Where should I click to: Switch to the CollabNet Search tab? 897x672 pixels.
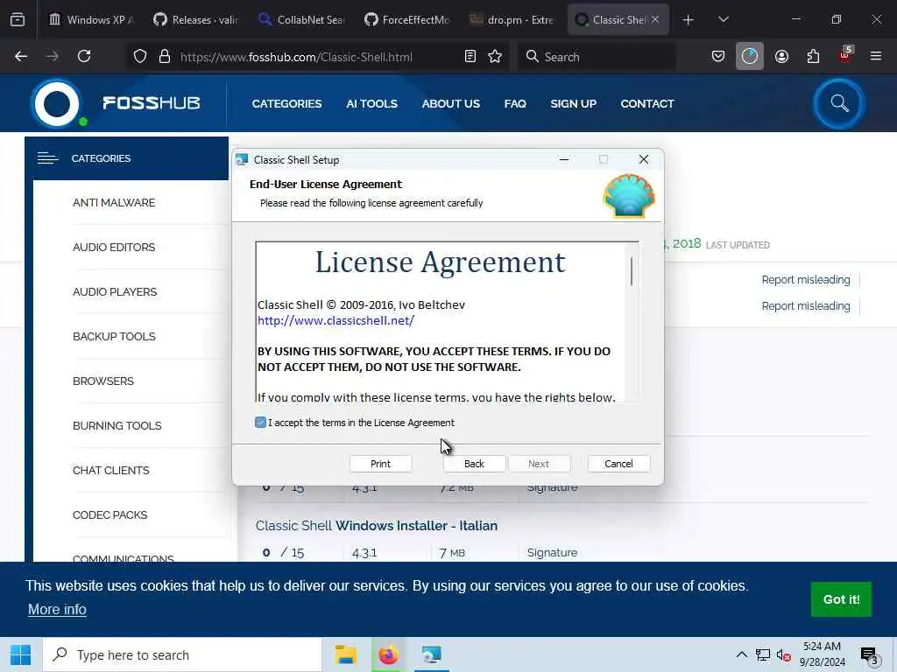pyautogui.click(x=301, y=20)
